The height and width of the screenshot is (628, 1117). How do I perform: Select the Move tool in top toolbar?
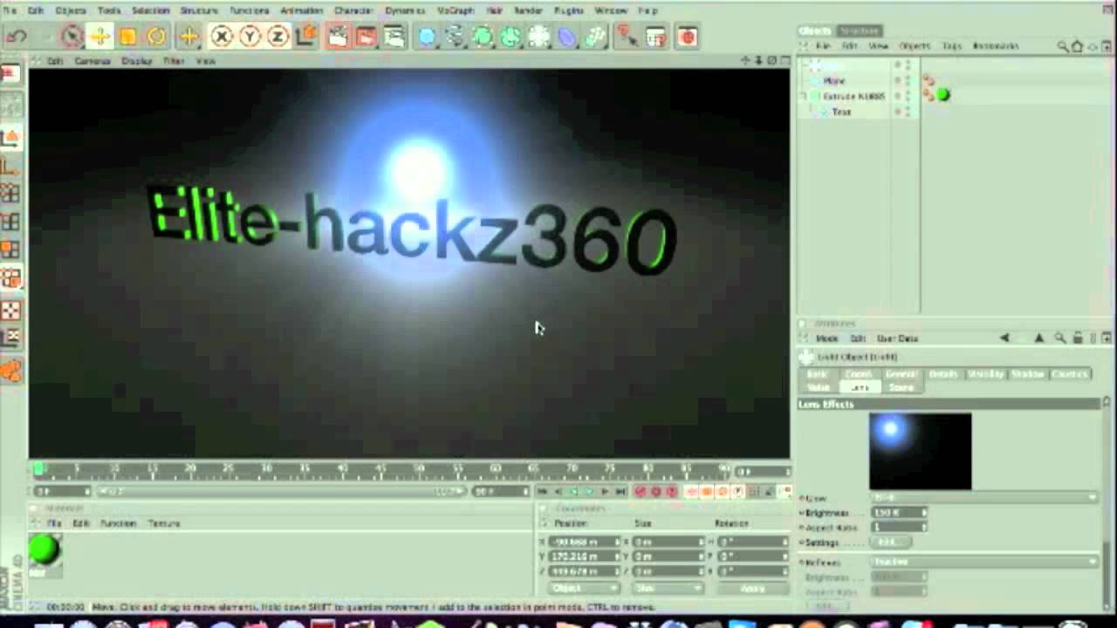[99, 37]
